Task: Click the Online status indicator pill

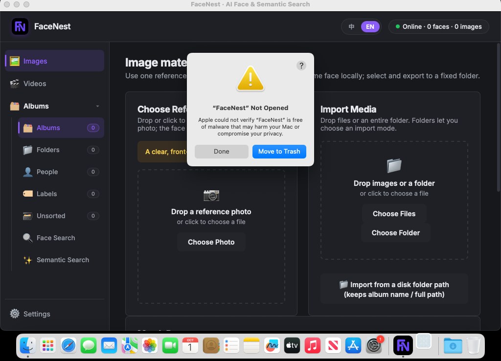Action: (439, 26)
